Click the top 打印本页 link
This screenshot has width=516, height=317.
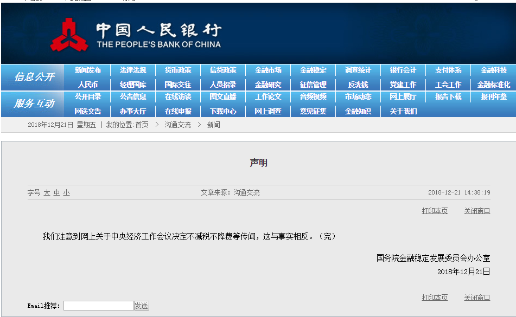(x=435, y=211)
